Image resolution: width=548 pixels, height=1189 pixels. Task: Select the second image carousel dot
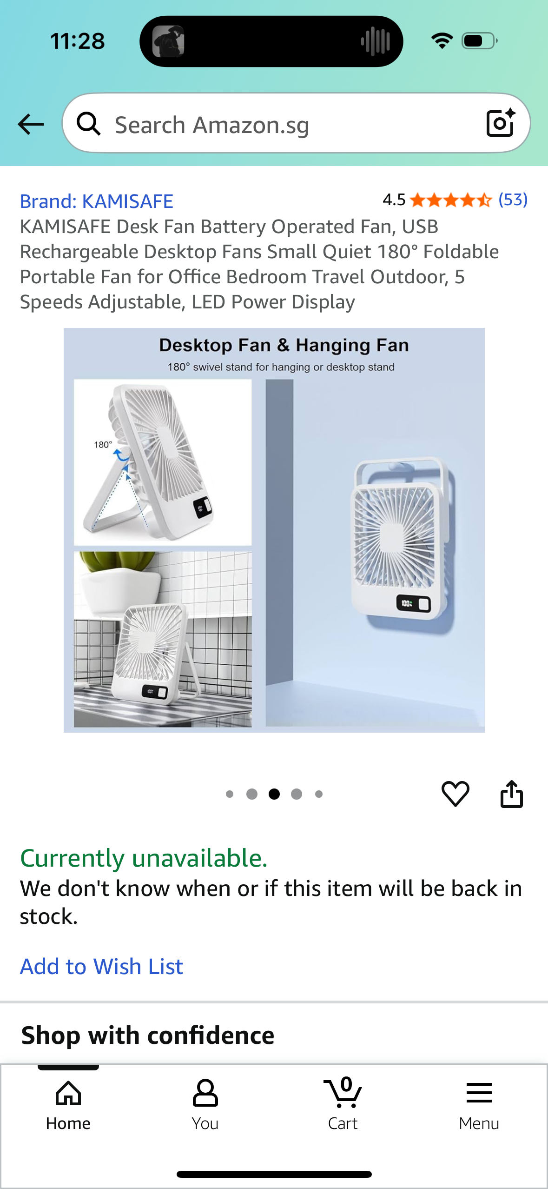[252, 794]
